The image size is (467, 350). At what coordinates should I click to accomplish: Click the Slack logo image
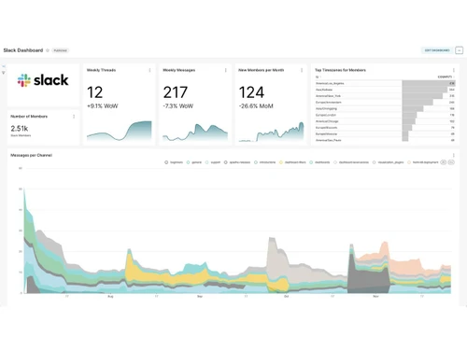(43, 80)
